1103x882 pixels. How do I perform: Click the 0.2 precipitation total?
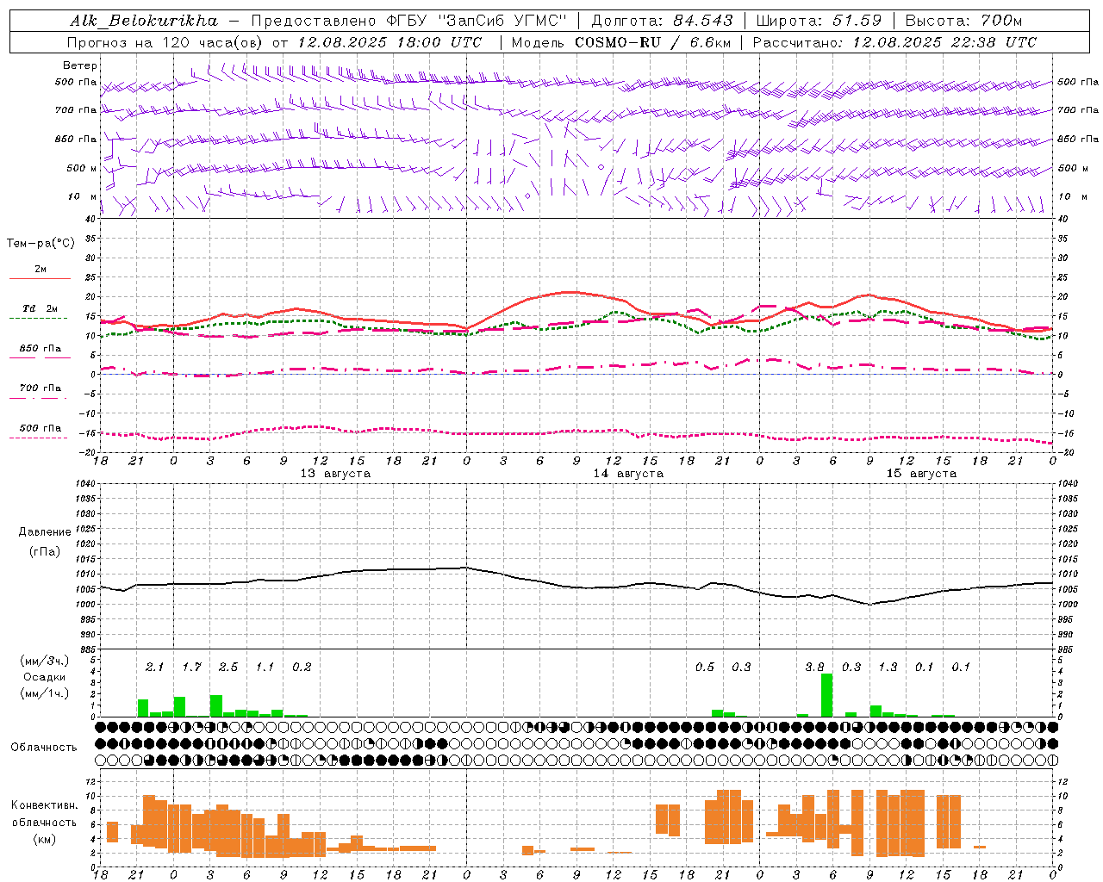pyautogui.click(x=302, y=667)
